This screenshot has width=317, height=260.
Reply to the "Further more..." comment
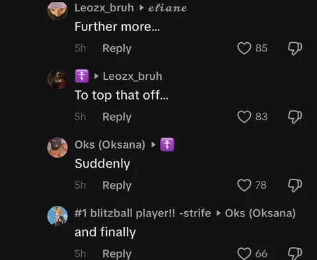point(117,49)
